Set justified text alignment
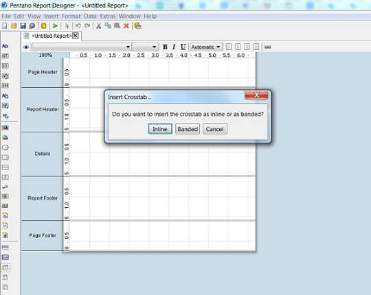This screenshot has width=371, height=295. pos(256,47)
